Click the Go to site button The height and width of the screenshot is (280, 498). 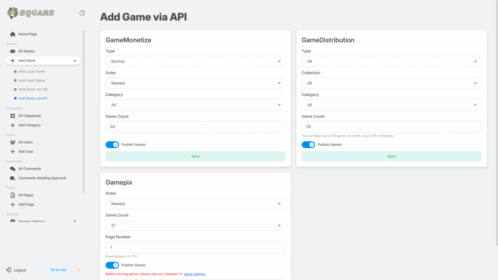58,270
